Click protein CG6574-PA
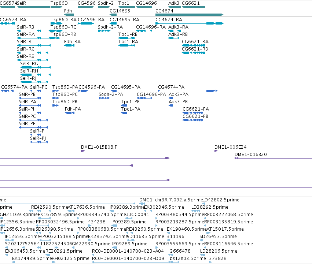This screenshot has height=264, width=312. [7, 91]
